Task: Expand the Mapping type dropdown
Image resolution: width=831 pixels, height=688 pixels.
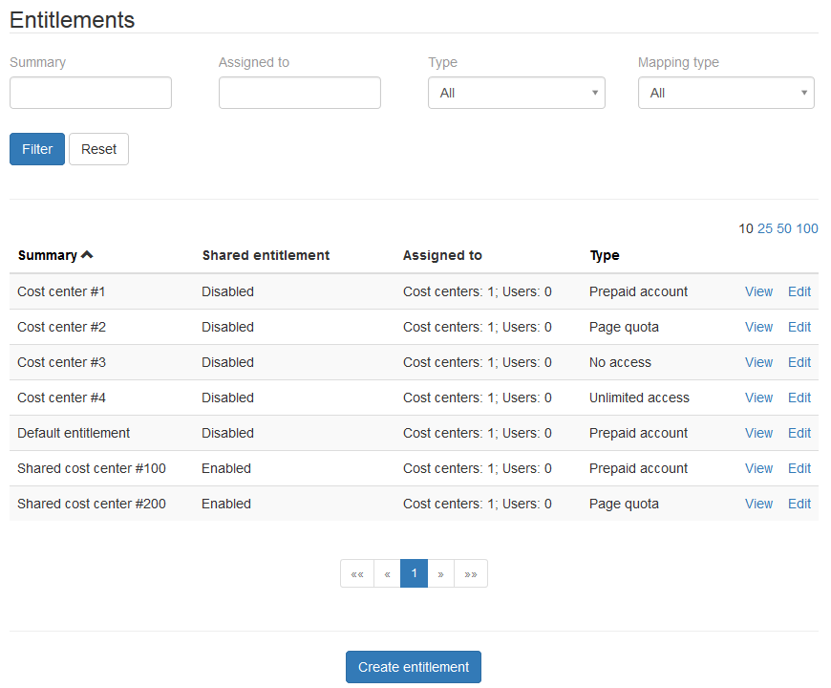Action: (726, 94)
